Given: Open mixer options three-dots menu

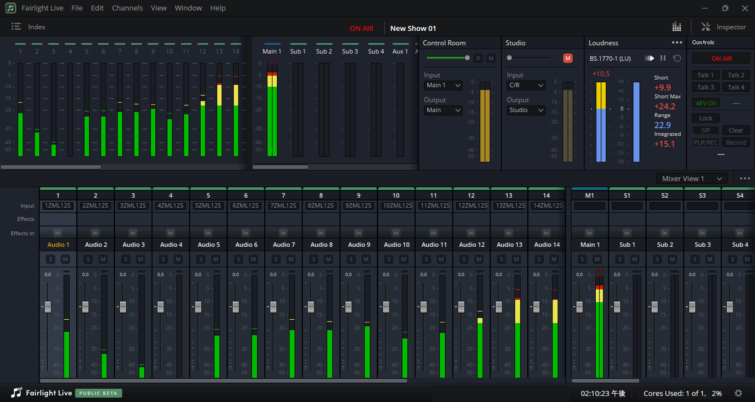Looking at the screenshot, I should (745, 178).
